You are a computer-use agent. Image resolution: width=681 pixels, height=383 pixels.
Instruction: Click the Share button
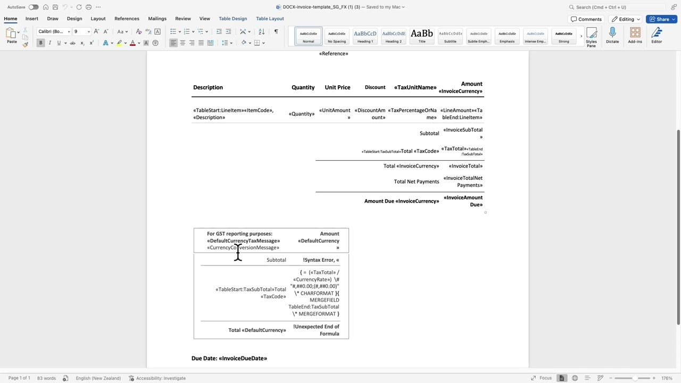tap(661, 19)
